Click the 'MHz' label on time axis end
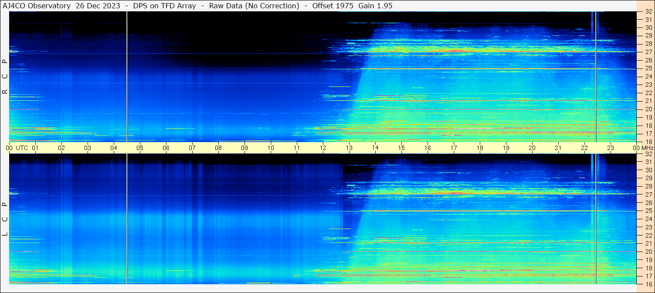This screenshot has width=655, height=293. pos(647,148)
